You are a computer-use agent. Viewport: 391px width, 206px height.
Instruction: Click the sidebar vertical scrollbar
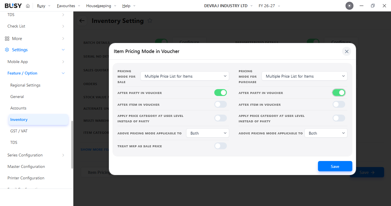(x=72, y=145)
